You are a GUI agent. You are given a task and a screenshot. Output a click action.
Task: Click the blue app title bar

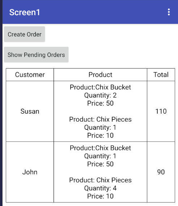click(90, 12)
